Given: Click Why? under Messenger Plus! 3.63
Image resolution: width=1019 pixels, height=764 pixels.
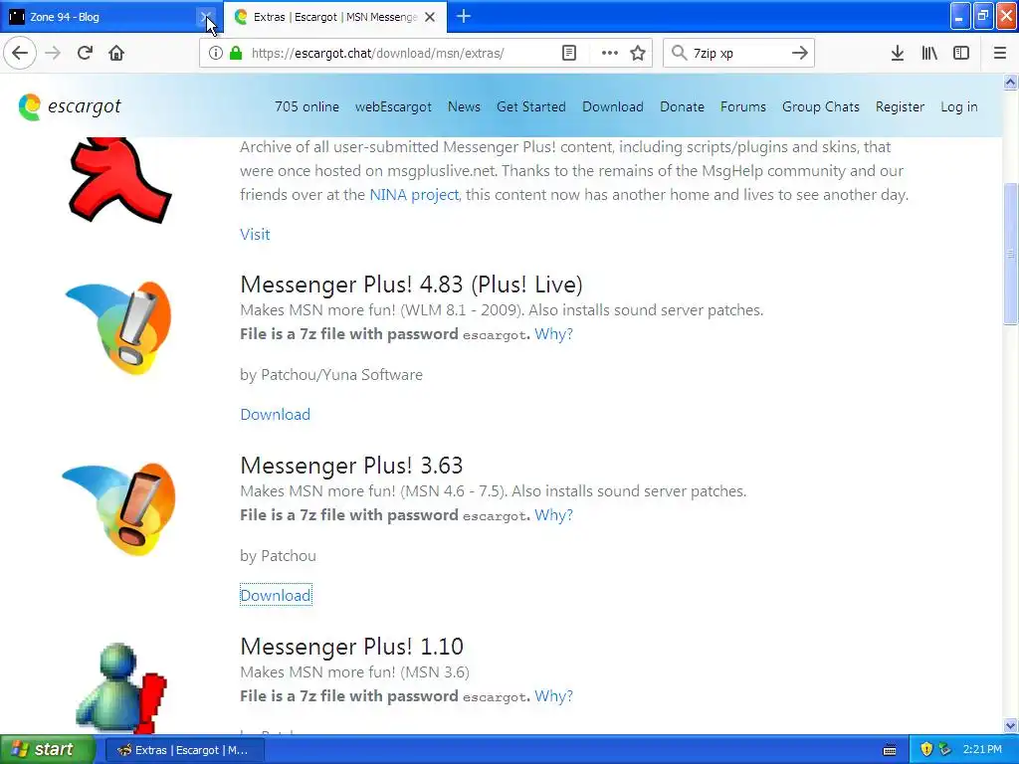Looking at the screenshot, I should click(x=553, y=515).
